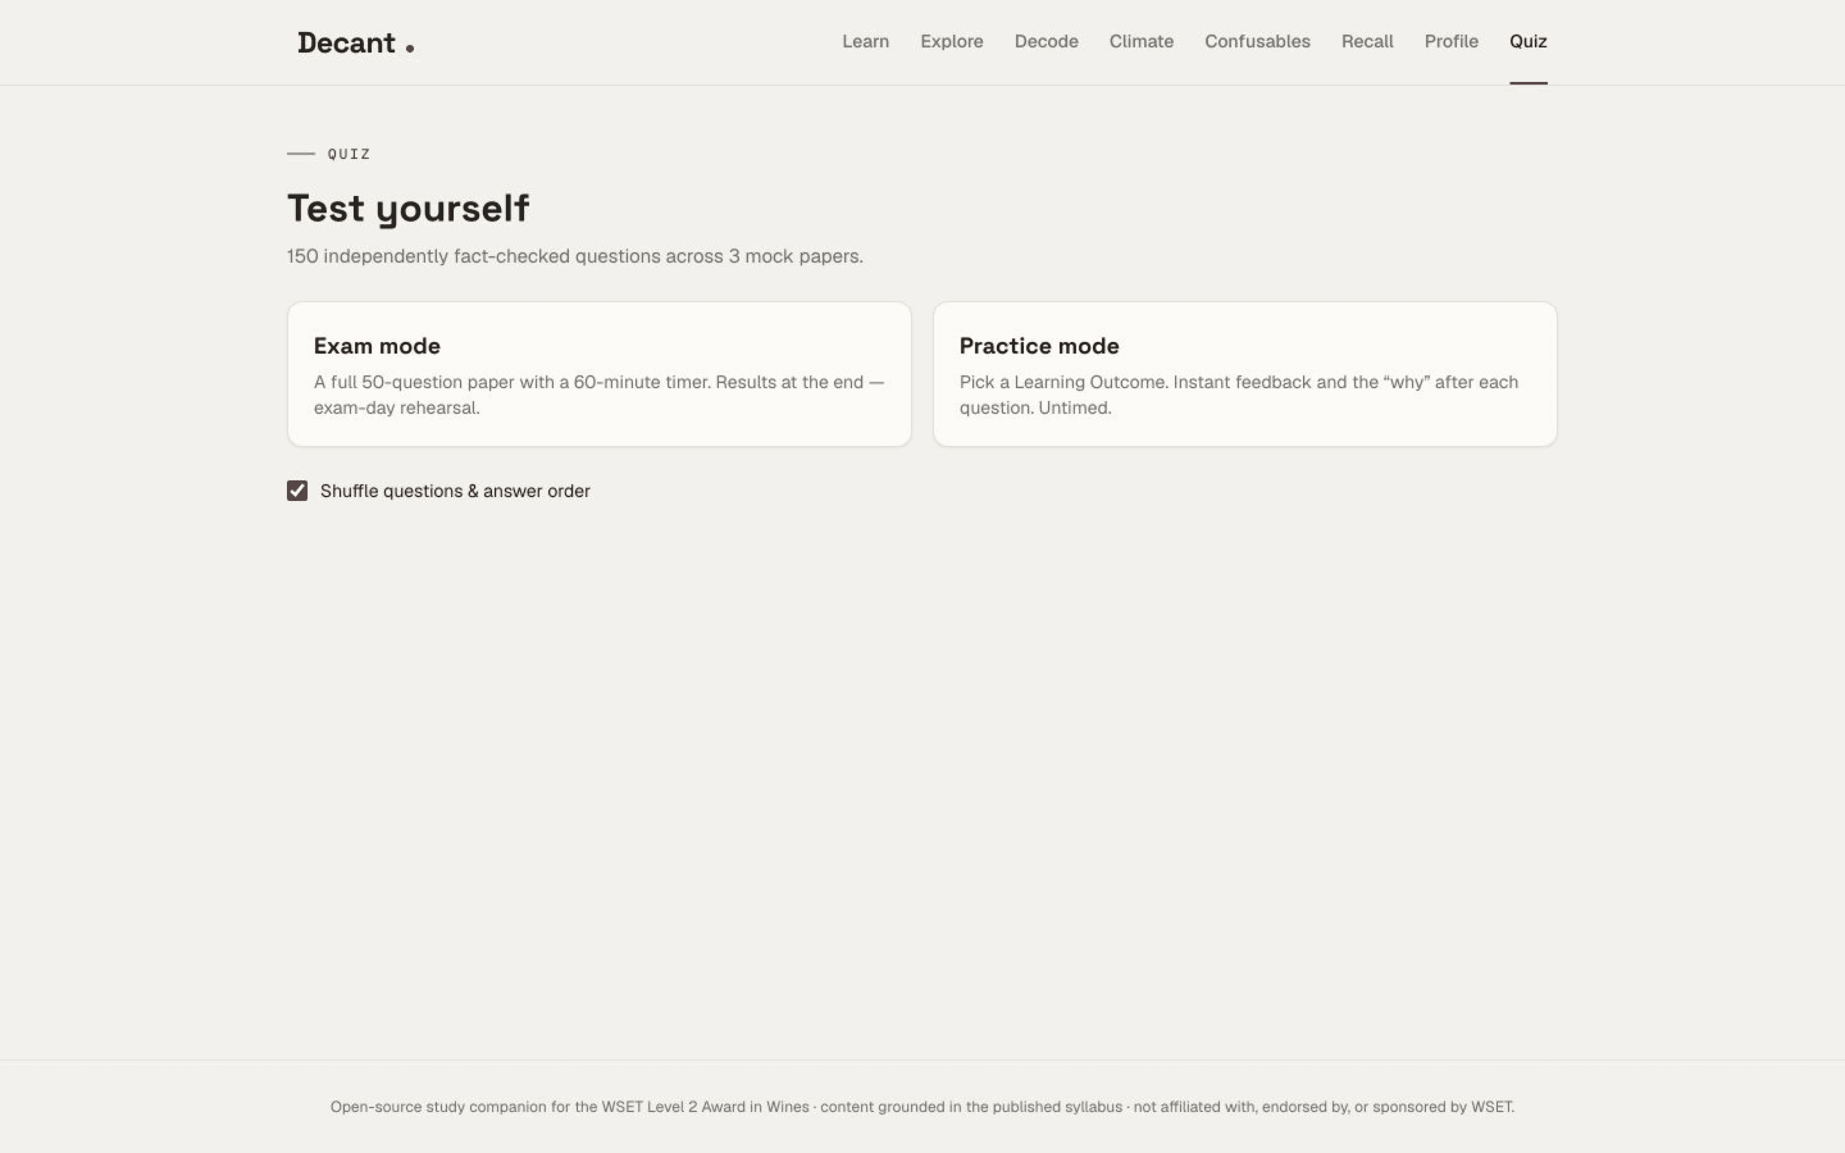The height and width of the screenshot is (1153, 1845).
Task: Switch to the Decode page
Action: 1046,41
